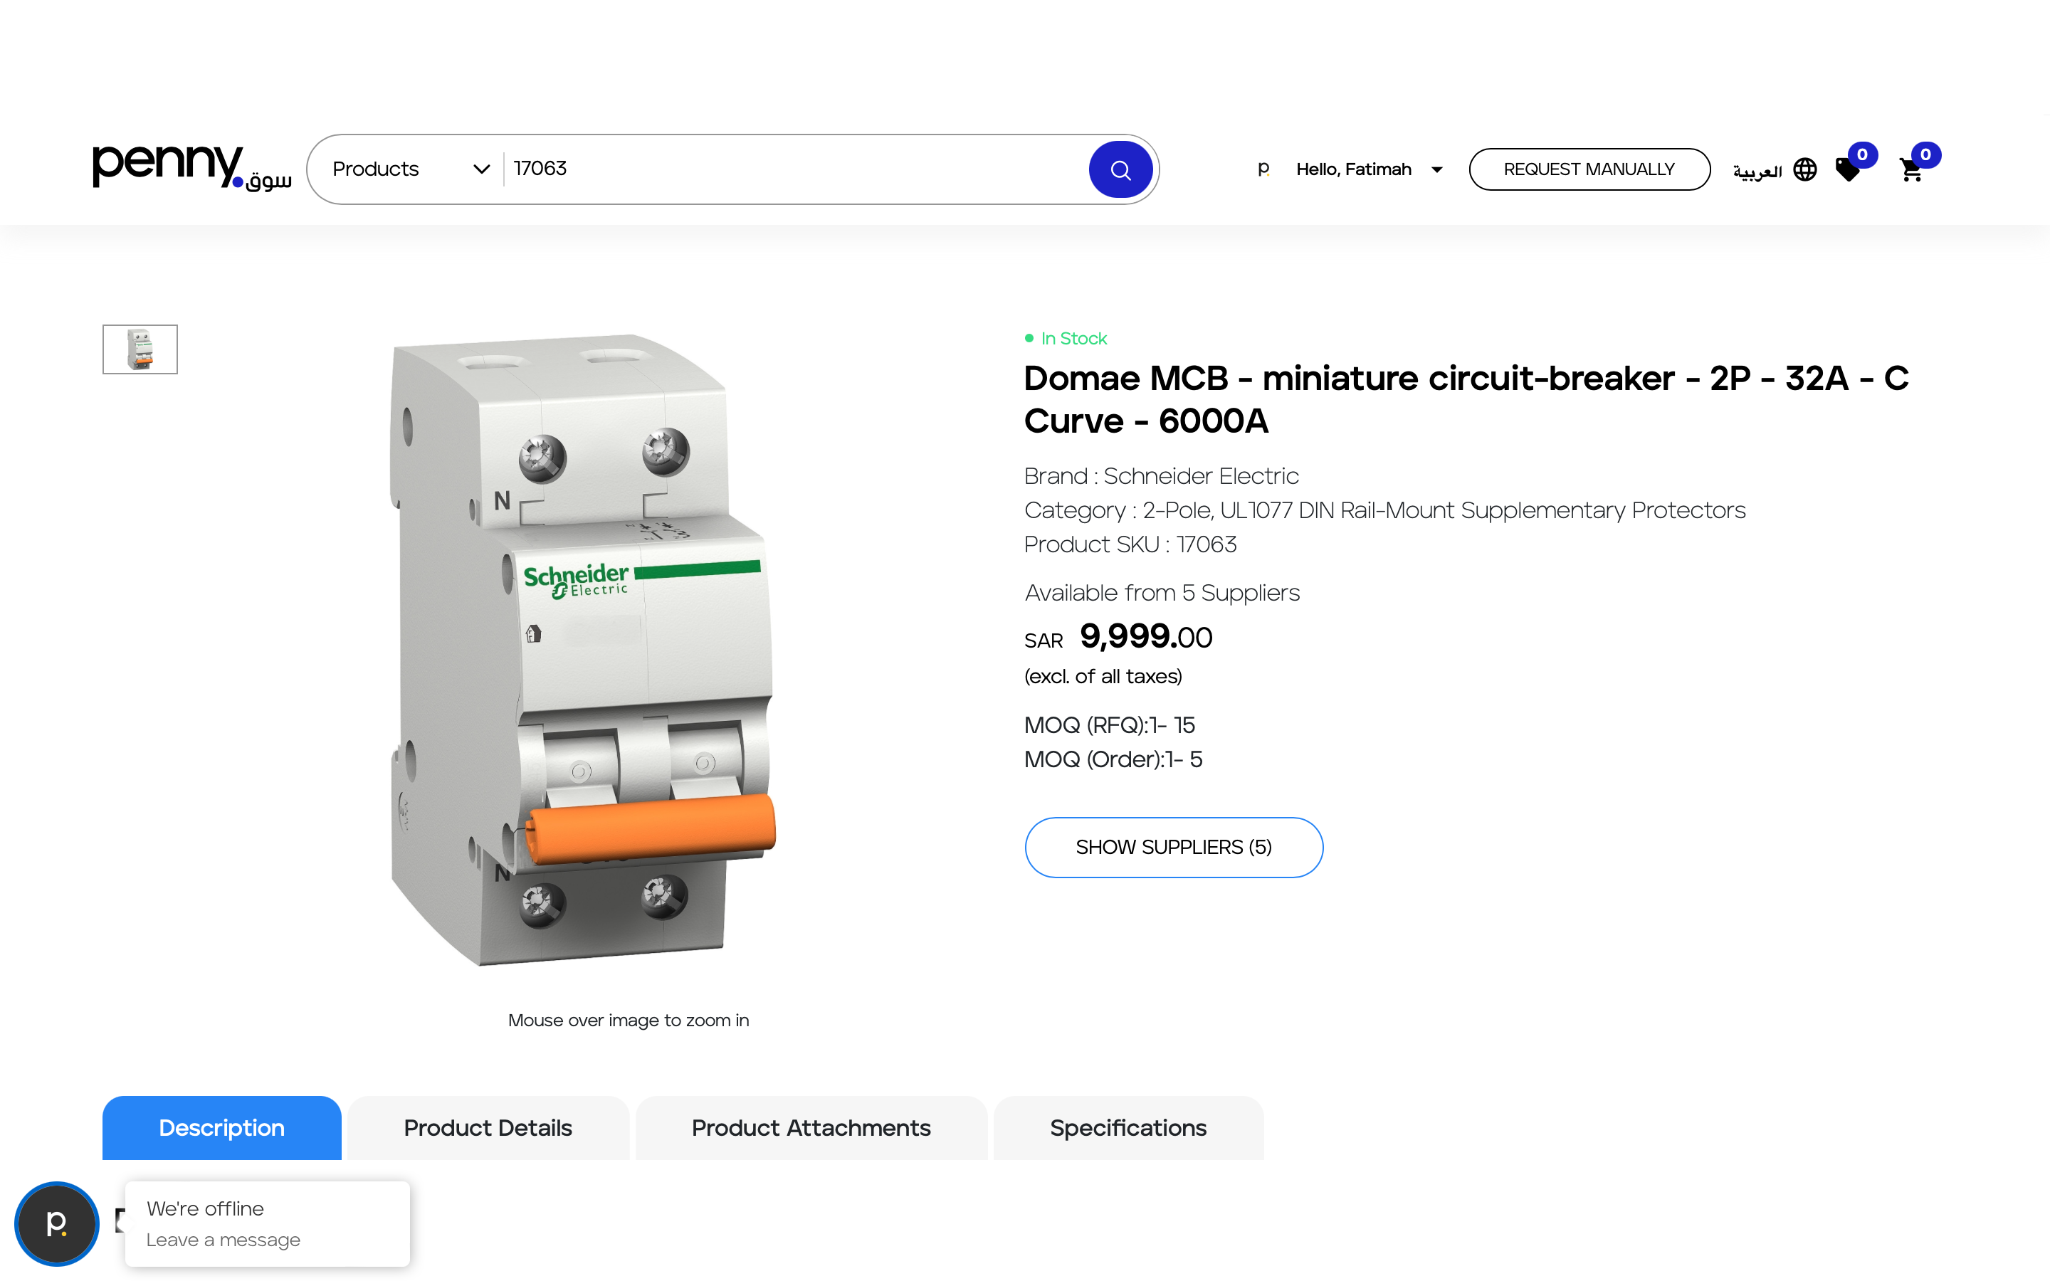Click the Product SKU : 17063 text
This screenshot has width=2050, height=1281.
1131,544
